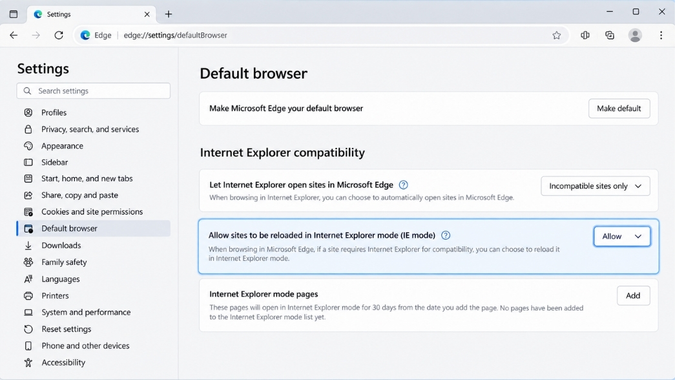
Task: Minimize the Edge window
Action: click(x=610, y=12)
